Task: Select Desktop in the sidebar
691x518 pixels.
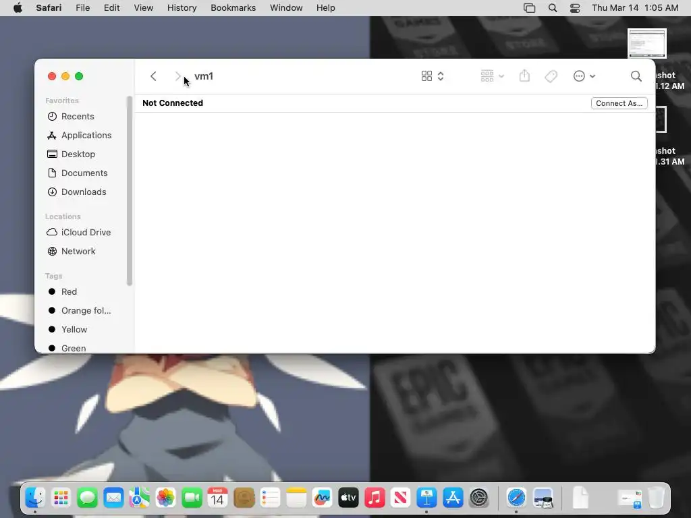Action: (x=72, y=154)
